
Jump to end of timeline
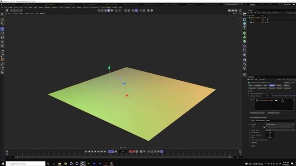pyautogui.click(x=105, y=152)
